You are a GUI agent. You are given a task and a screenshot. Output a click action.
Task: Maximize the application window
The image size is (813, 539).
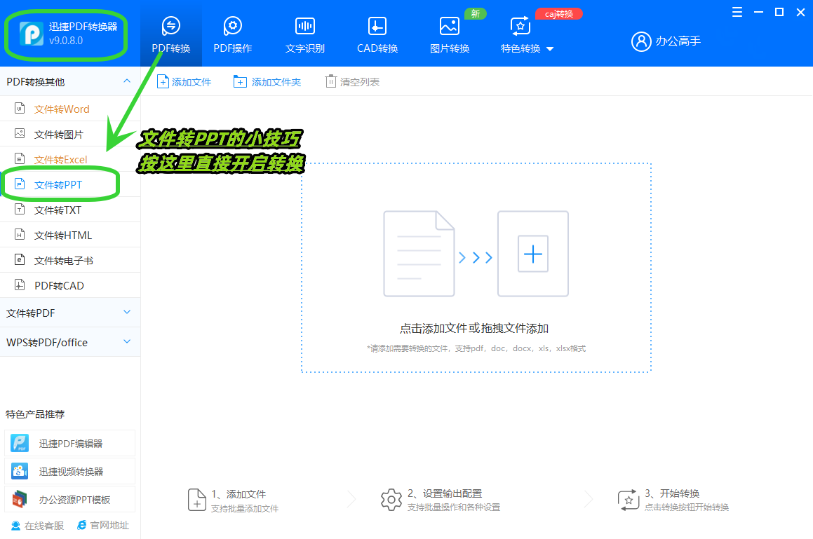(x=779, y=12)
